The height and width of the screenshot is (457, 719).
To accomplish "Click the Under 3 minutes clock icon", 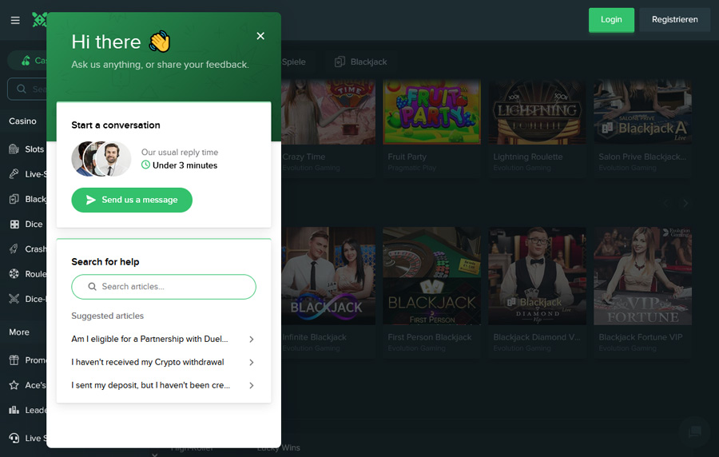I will (x=145, y=165).
